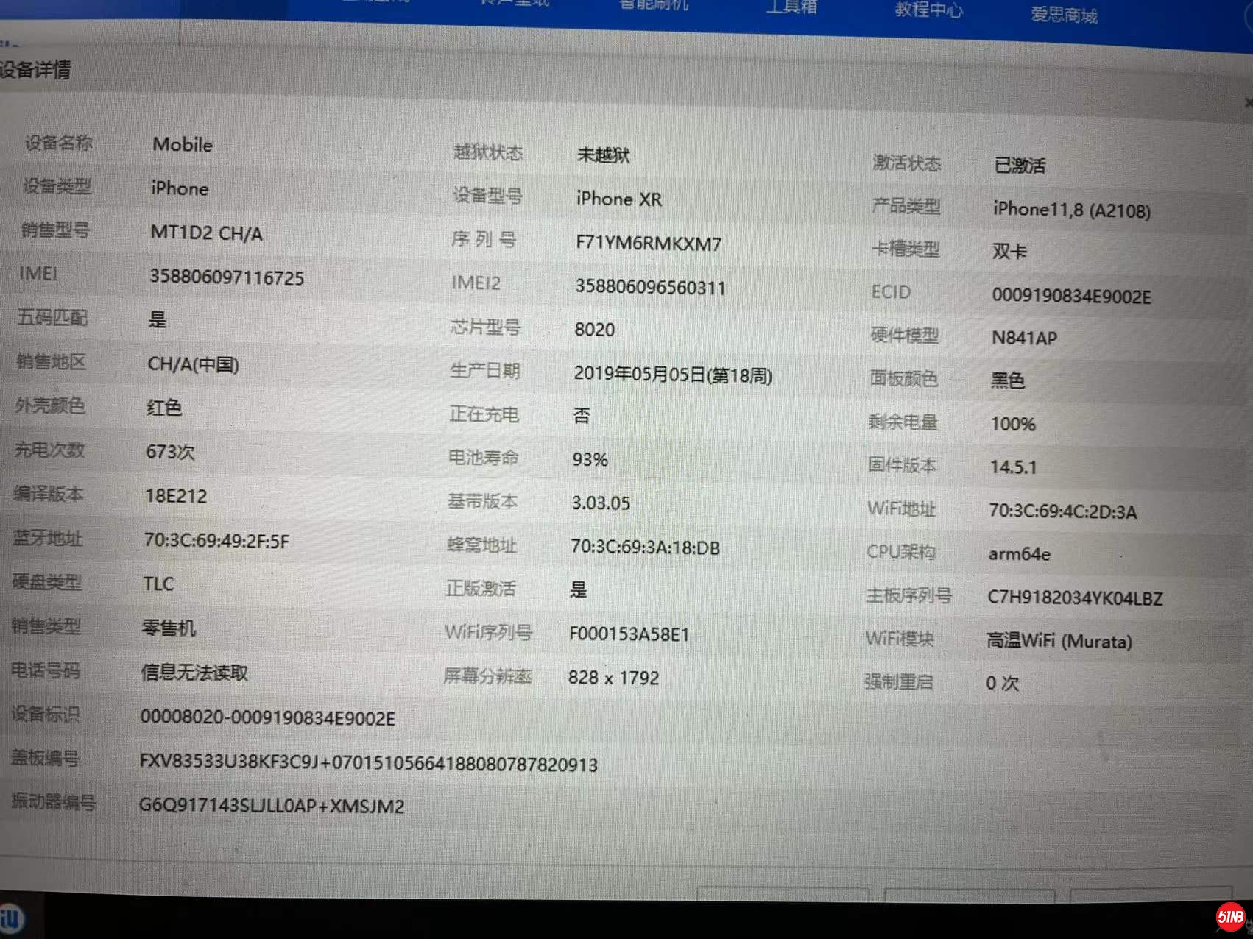Click the SIM slot type 双卡
The image size is (1253, 939).
[1009, 252]
